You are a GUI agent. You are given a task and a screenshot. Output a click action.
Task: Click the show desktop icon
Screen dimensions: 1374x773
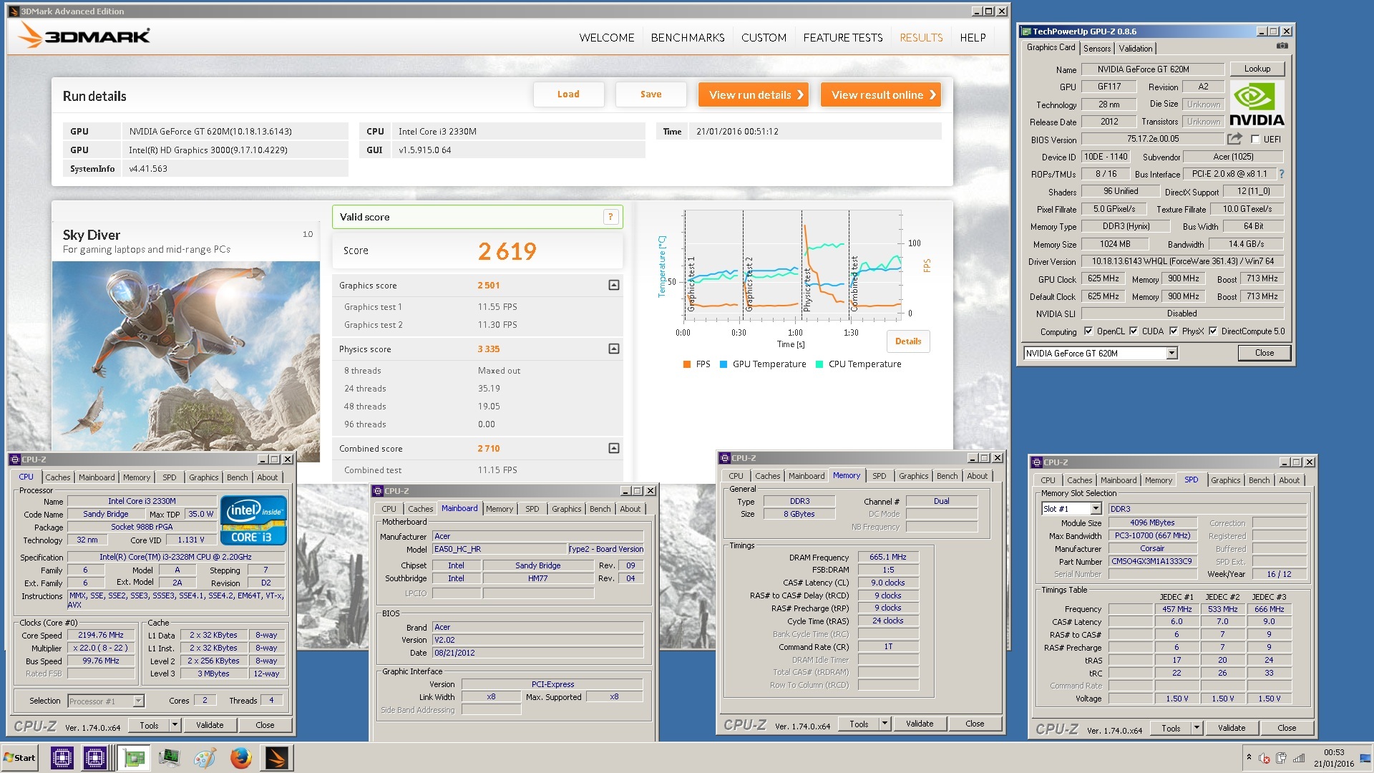1366,758
